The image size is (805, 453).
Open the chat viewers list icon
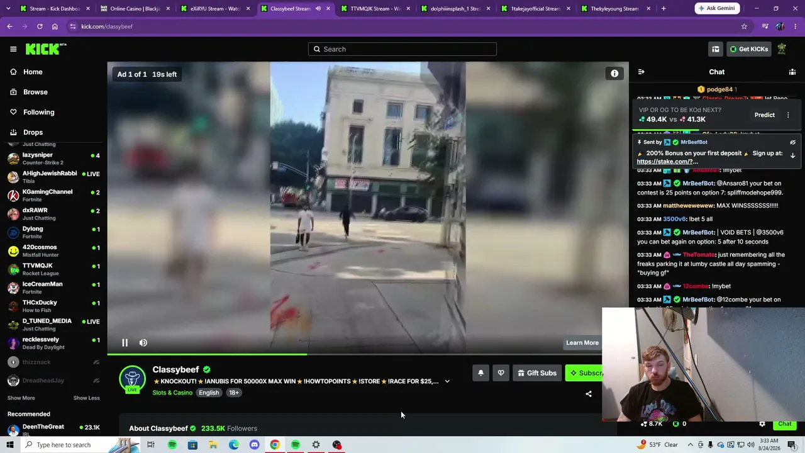tap(792, 72)
